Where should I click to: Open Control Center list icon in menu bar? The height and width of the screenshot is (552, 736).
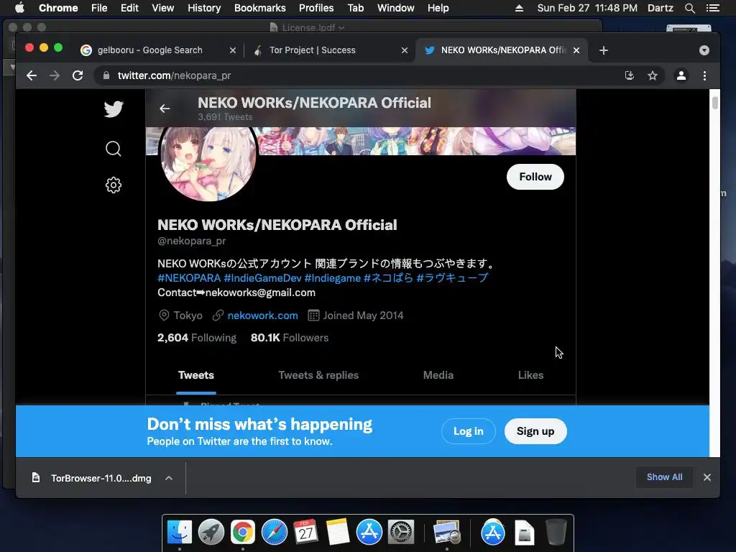click(x=712, y=8)
